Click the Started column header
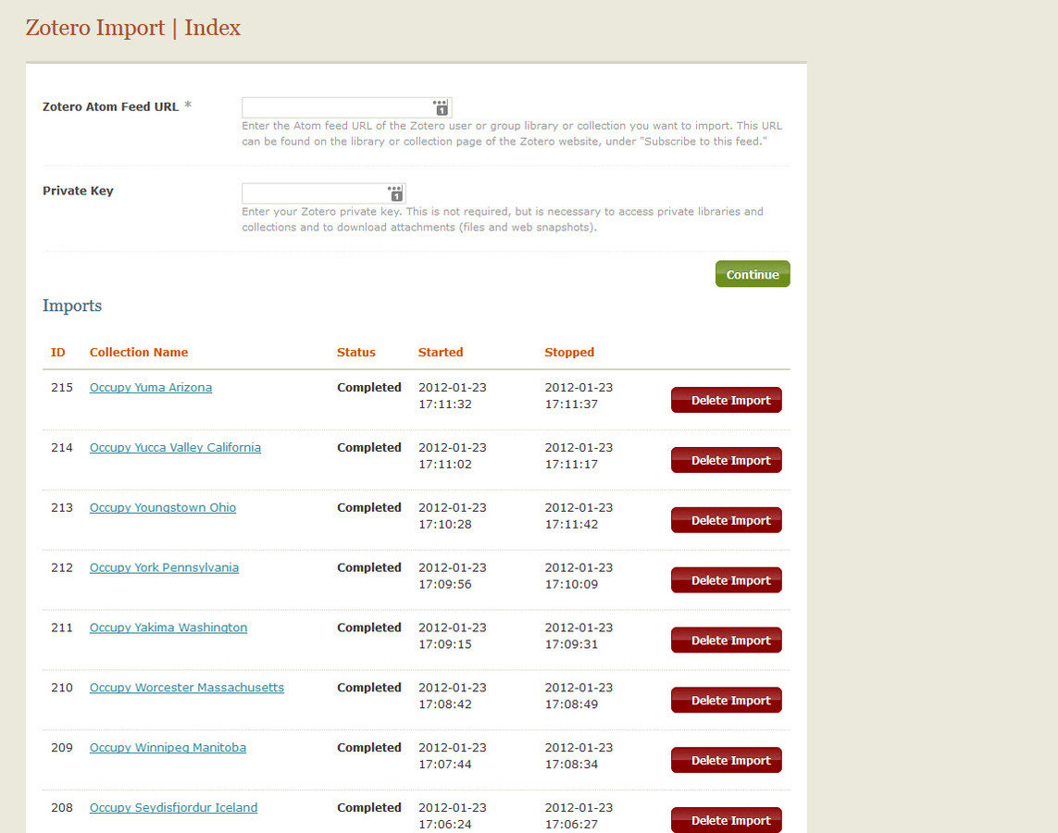Screen dimensions: 1058x833 tap(441, 352)
